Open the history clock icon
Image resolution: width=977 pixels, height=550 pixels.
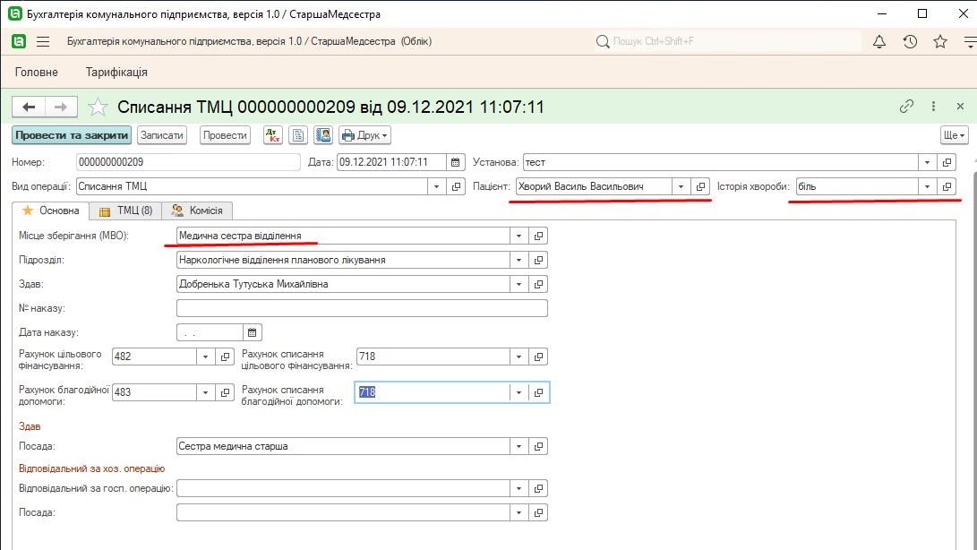(x=909, y=42)
